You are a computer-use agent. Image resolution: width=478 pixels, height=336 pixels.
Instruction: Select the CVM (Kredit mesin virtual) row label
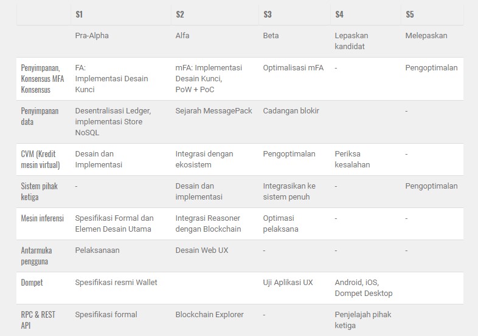pos(43,160)
